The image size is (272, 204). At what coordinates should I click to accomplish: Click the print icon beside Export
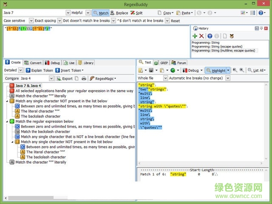(x=84, y=79)
